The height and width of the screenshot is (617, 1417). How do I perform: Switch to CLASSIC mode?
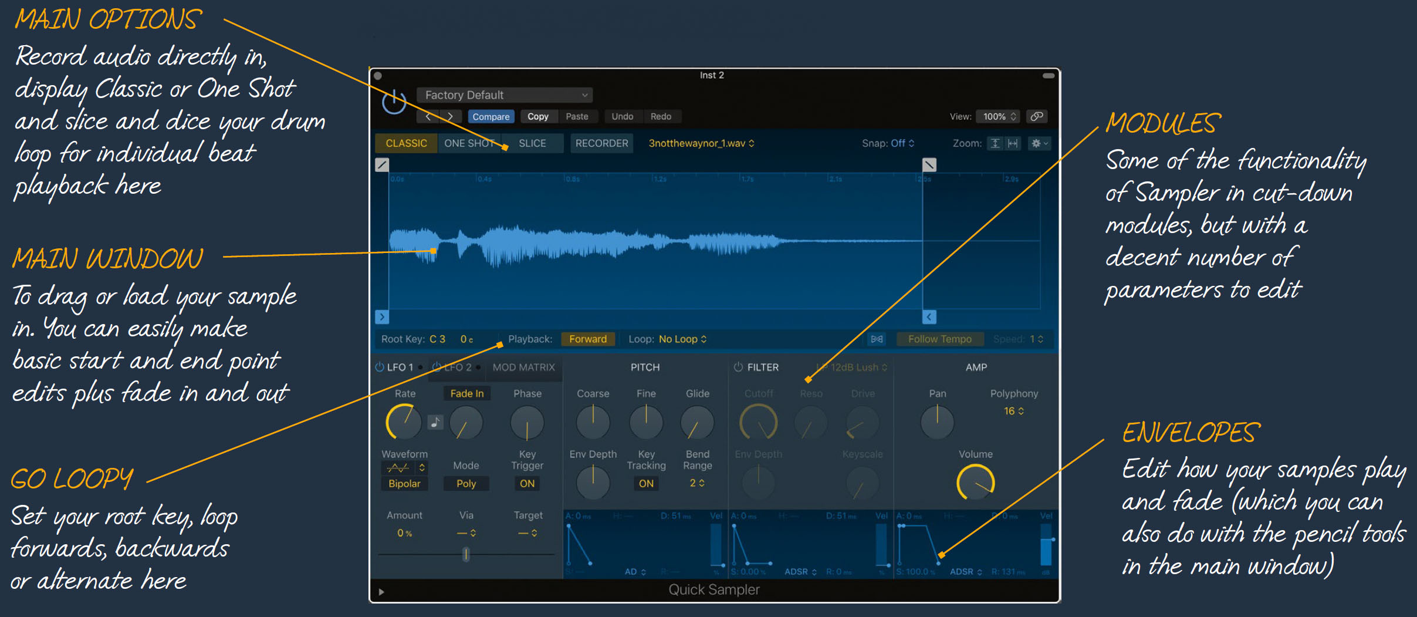pos(406,143)
